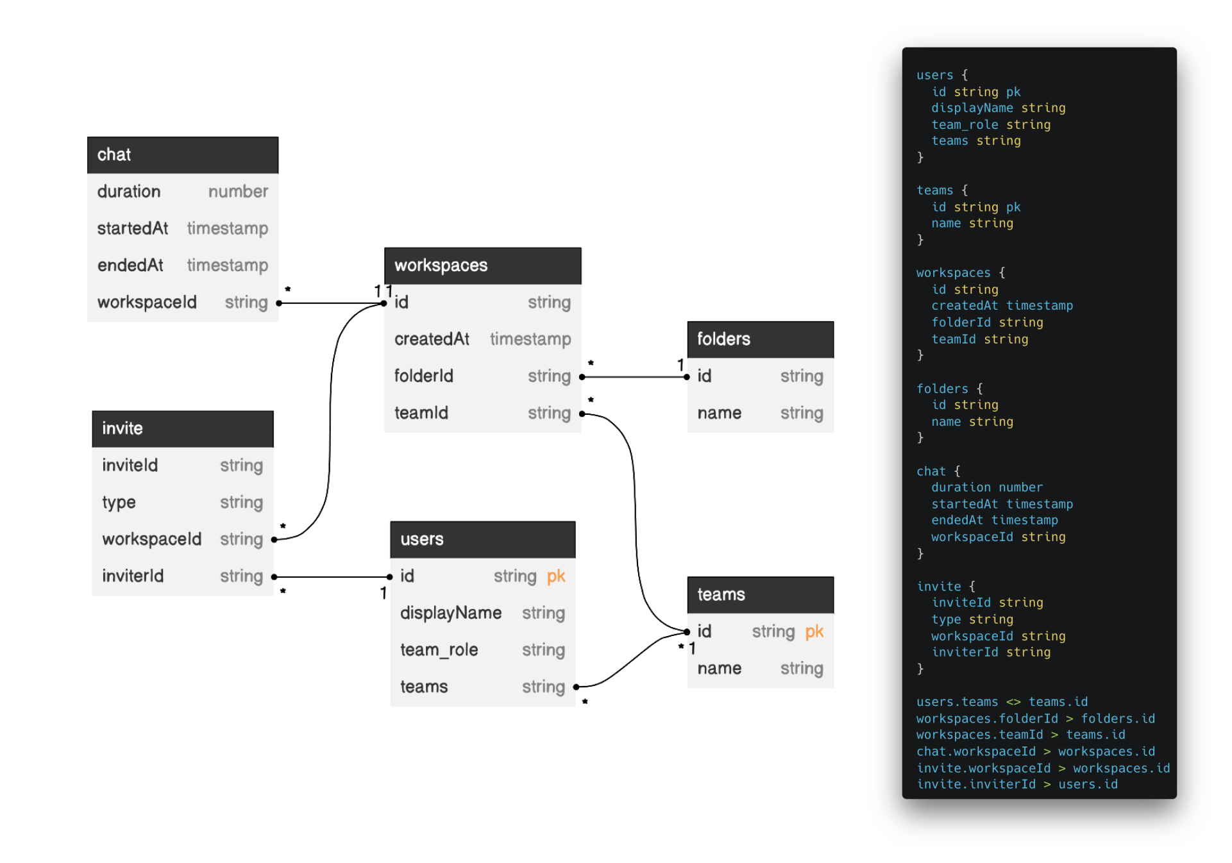Viewport: 1232px width, 863px height.
Task: Select the displayName field in users table
Action: coord(451,612)
